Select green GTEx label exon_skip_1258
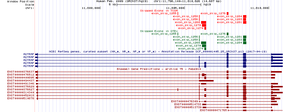The height and width of the screenshot is (112, 283). 186,40
